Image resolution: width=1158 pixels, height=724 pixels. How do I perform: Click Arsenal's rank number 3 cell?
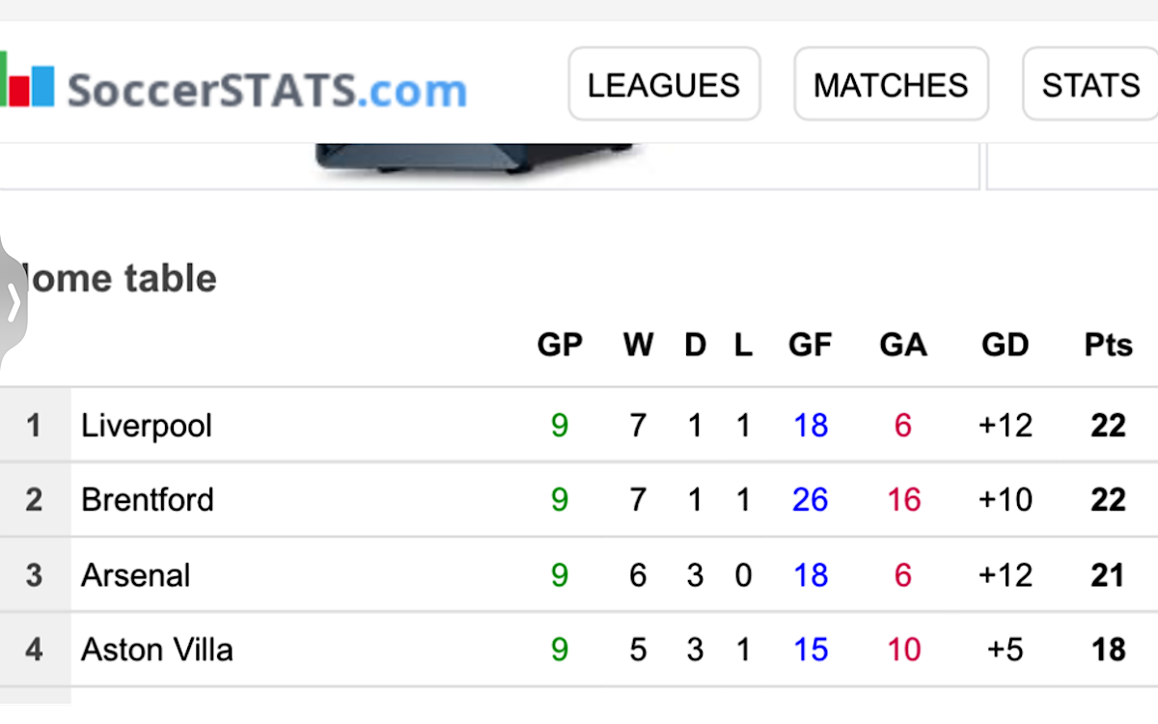point(35,575)
